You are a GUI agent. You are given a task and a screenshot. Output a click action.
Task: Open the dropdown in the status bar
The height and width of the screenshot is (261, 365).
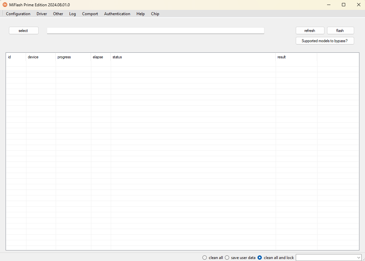359,257
